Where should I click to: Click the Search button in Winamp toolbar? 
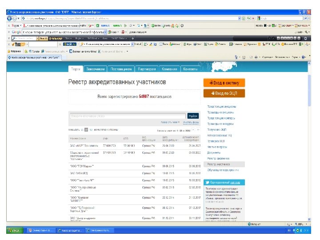click(x=43, y=38)
